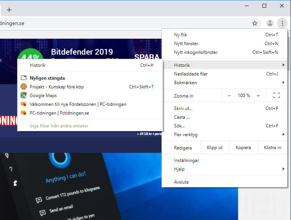The width and height of the screenshot is (291, 220).
Task: Bookmark this page with the star icon
Action: coord(254,23)
